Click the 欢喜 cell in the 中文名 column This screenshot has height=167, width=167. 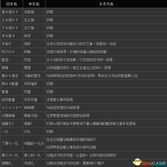34,92
